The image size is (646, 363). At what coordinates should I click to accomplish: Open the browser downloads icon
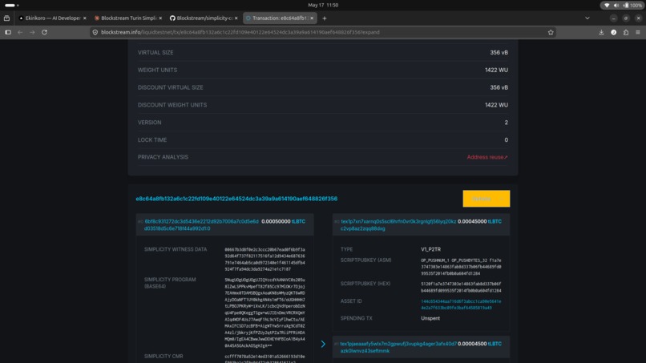coord(601,32)
